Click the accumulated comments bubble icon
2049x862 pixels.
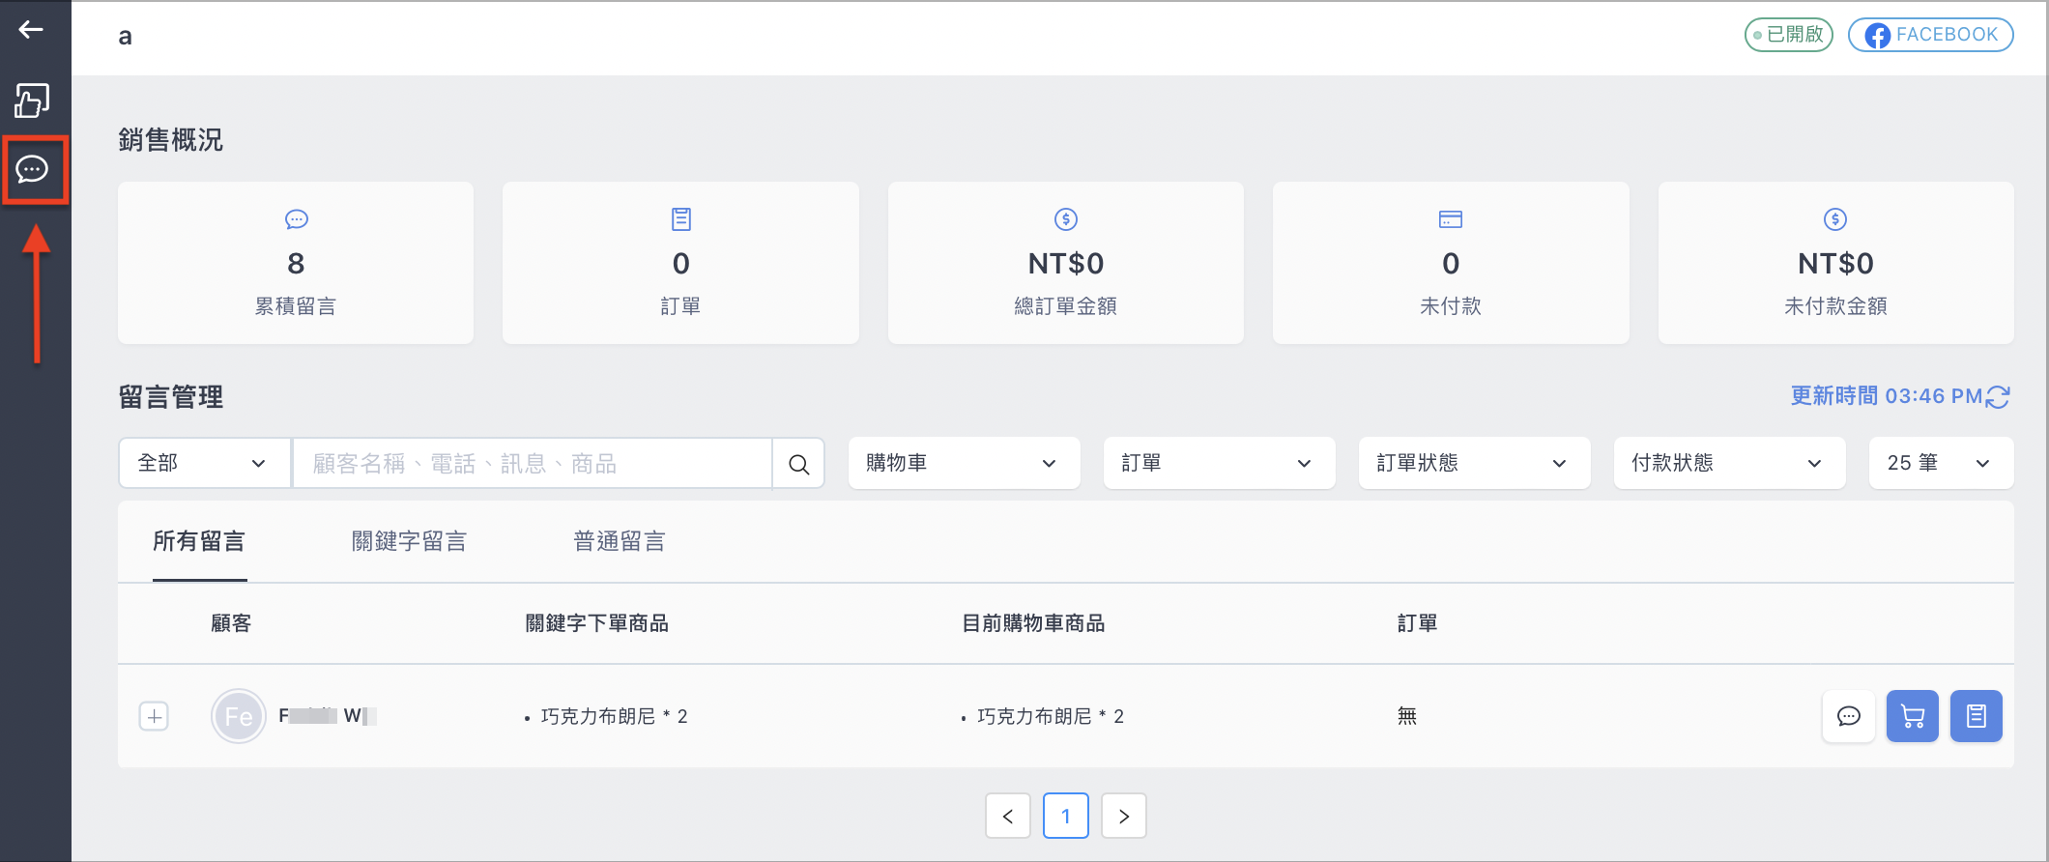pos(296,219)
